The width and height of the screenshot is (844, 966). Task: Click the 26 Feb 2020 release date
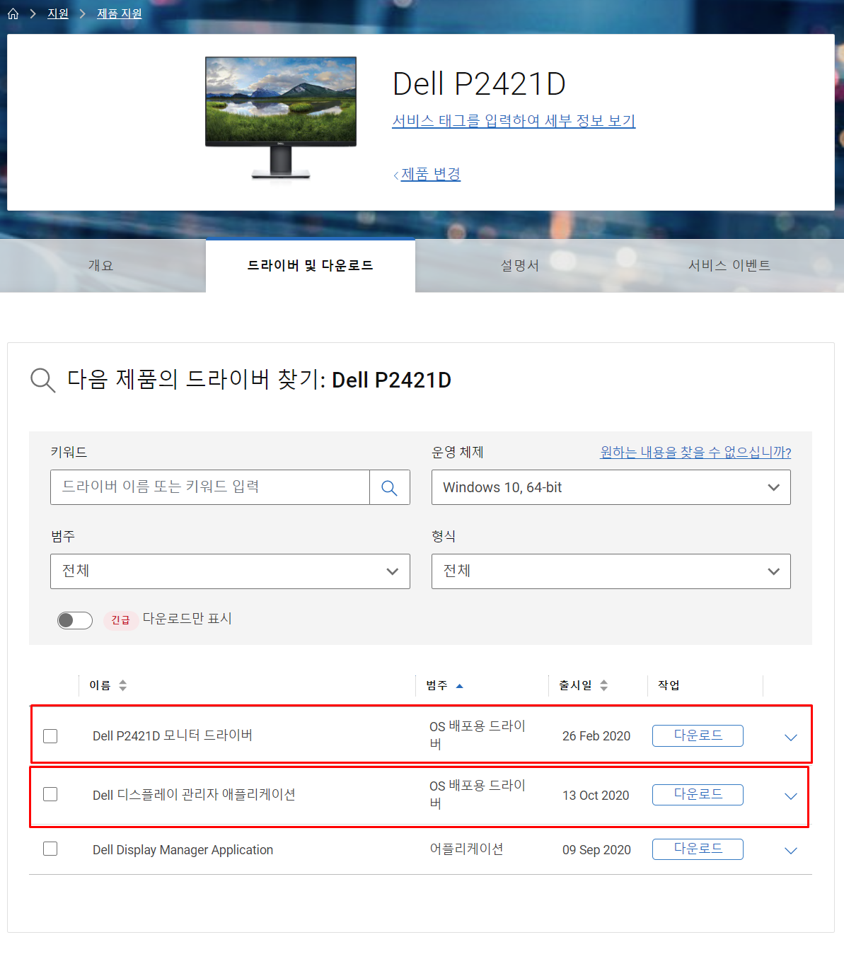(596, 736)
